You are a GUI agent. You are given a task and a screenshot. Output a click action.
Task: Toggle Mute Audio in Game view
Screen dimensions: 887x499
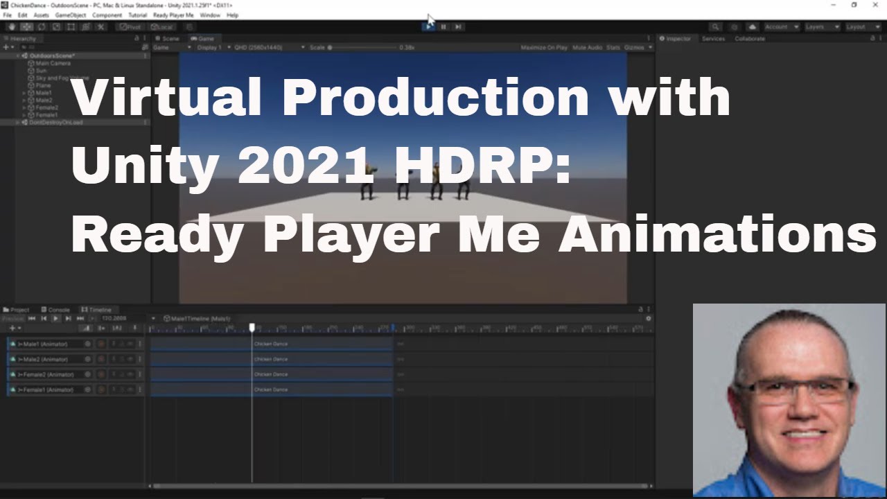tap(588, 47)
